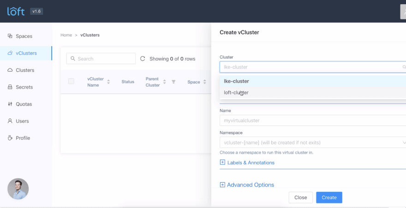Image resolution: width=406 pixels, height=208 pixels.
Task: Click the refresh icon beside row count
Action: 143,59
